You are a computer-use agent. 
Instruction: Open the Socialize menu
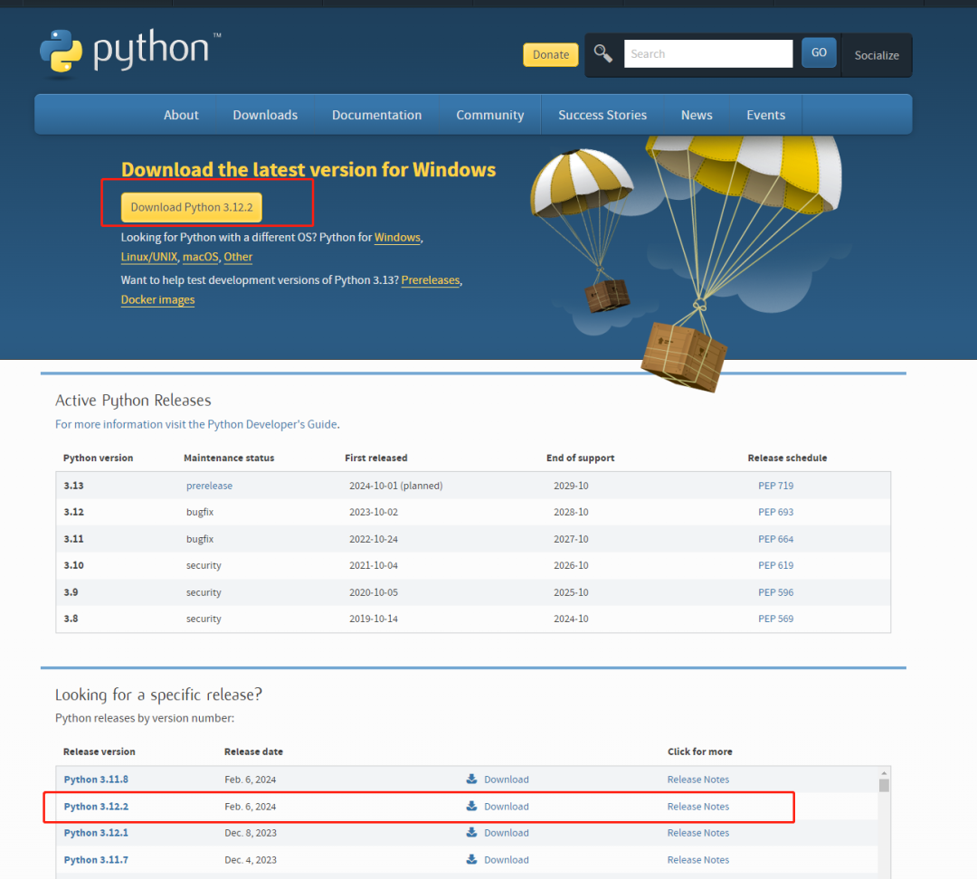[x=876, y=55]
